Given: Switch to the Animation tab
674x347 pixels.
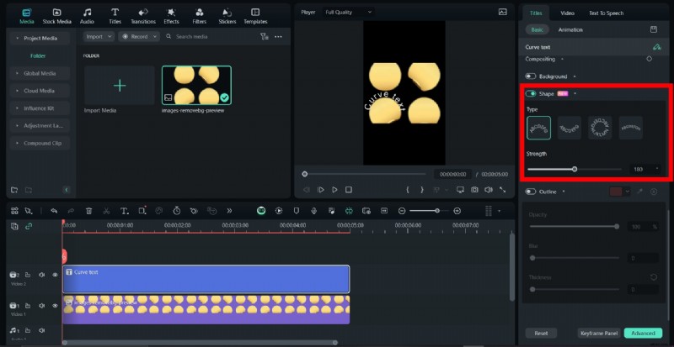Looking at the screenshot, I should click(570, 29).
